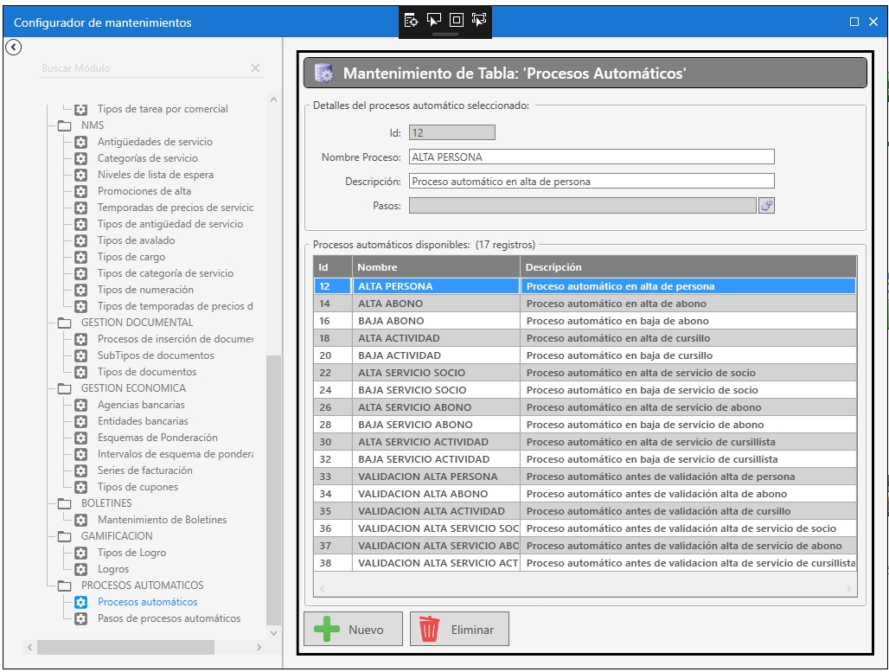Click the first icon in the top floating toolbar
Image resolution: width=889 pixels, height=672 pixels.
point(411,21)
